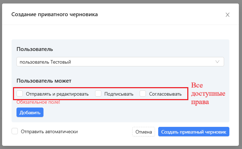Close the private draft creation dialog
The image size is (242, 149).
pos(228,15)
